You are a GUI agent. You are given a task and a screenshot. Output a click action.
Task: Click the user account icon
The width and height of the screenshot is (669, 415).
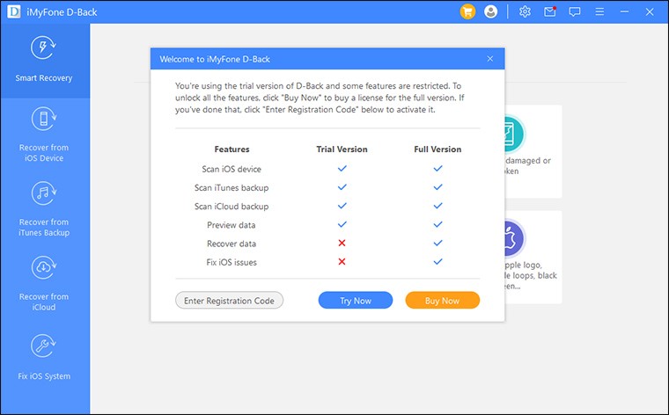click(x=490, y=12)
